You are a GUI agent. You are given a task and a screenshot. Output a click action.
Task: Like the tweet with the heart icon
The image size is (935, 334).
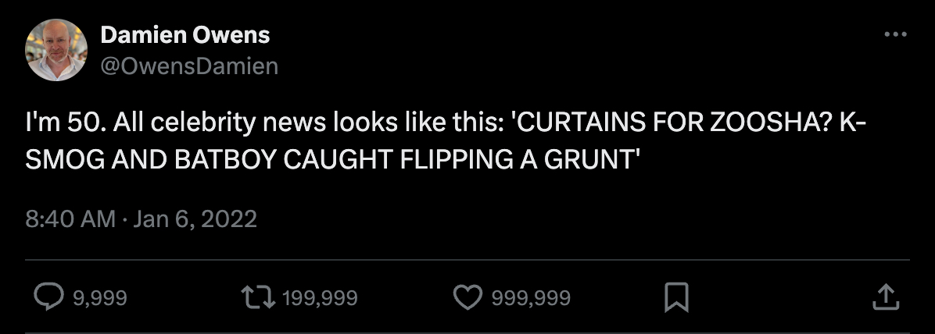pos(467,297)
